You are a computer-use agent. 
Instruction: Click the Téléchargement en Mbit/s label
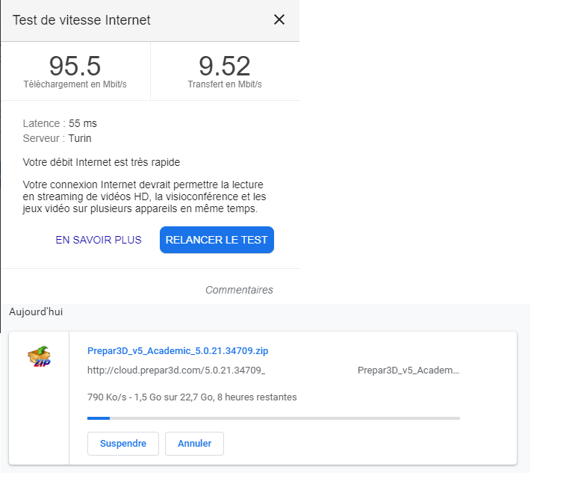(x=75, y=84)
